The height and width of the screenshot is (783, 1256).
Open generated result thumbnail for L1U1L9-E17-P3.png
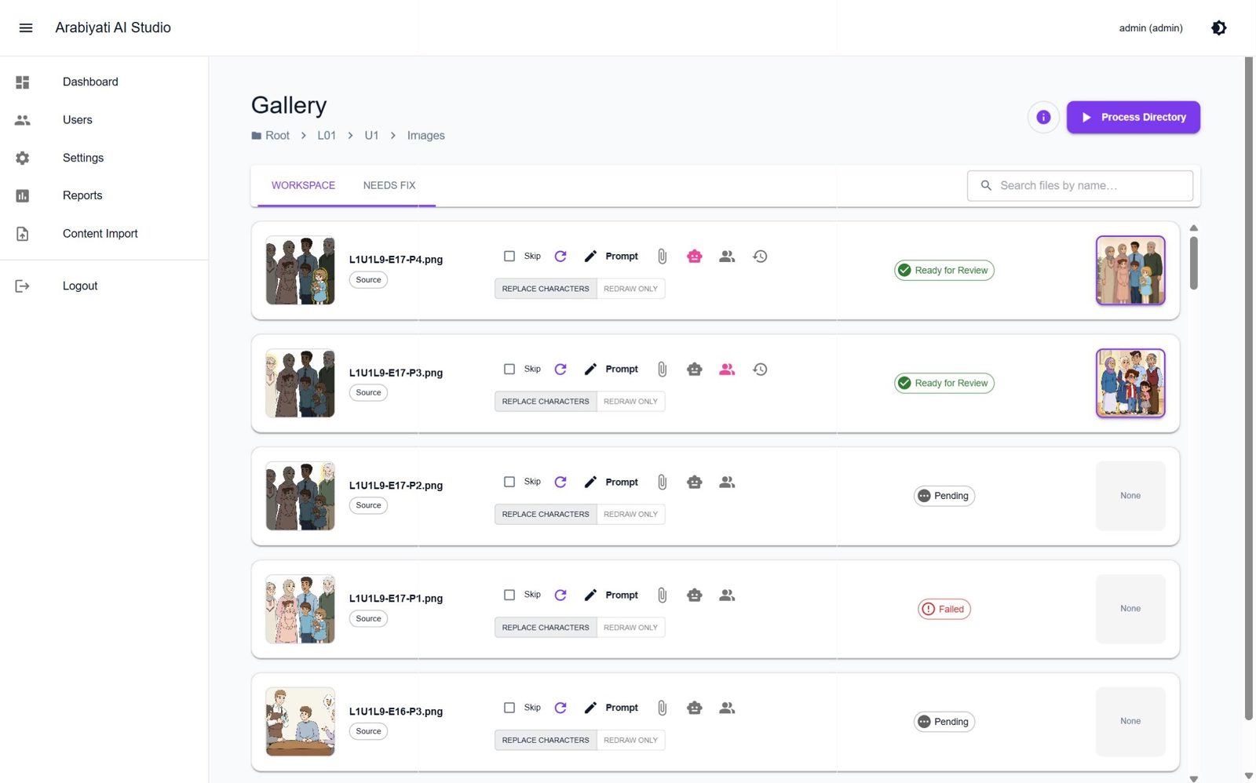pyautogui.click(x=1130, y=384)
